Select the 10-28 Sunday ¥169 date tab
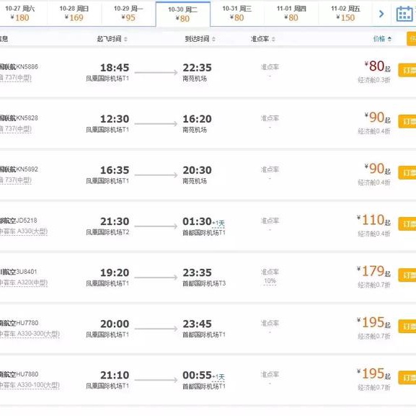 click(x=74, y=13)
